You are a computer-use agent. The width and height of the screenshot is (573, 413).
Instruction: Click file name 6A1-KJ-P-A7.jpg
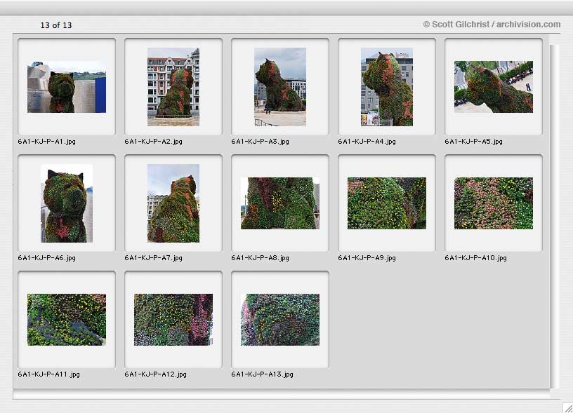[x=154, y=258]
